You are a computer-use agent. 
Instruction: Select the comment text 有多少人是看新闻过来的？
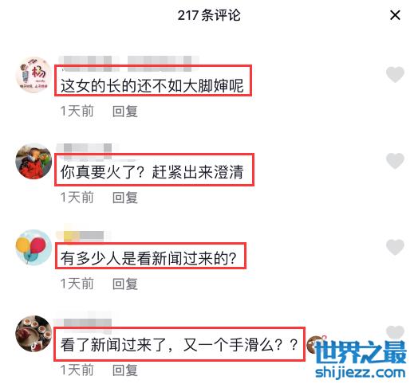(x=148, y=258)
